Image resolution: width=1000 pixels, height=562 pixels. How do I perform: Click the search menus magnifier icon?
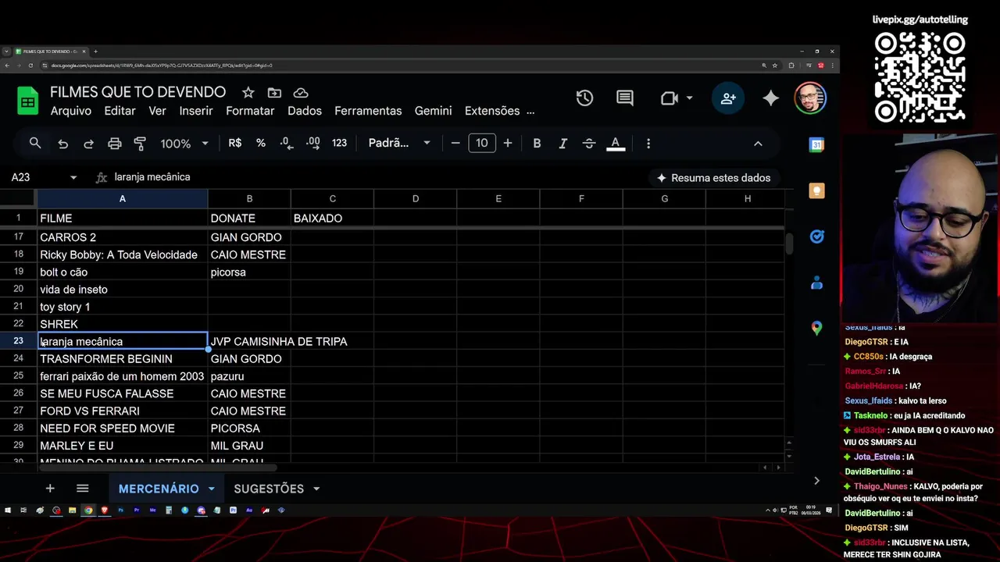(35, 144)
